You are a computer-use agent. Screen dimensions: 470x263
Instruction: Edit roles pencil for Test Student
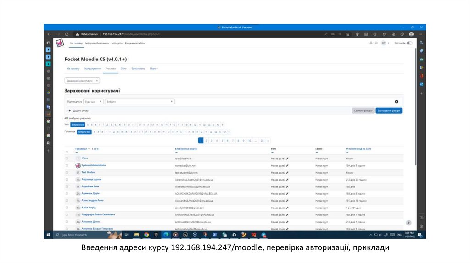coord(287,173)
